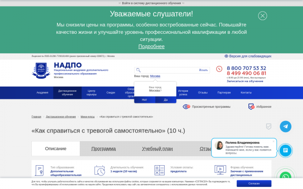Click the red phone clock icon
Image resolution: width=303 pixels, height=189 pixels.
coord(219,69)
